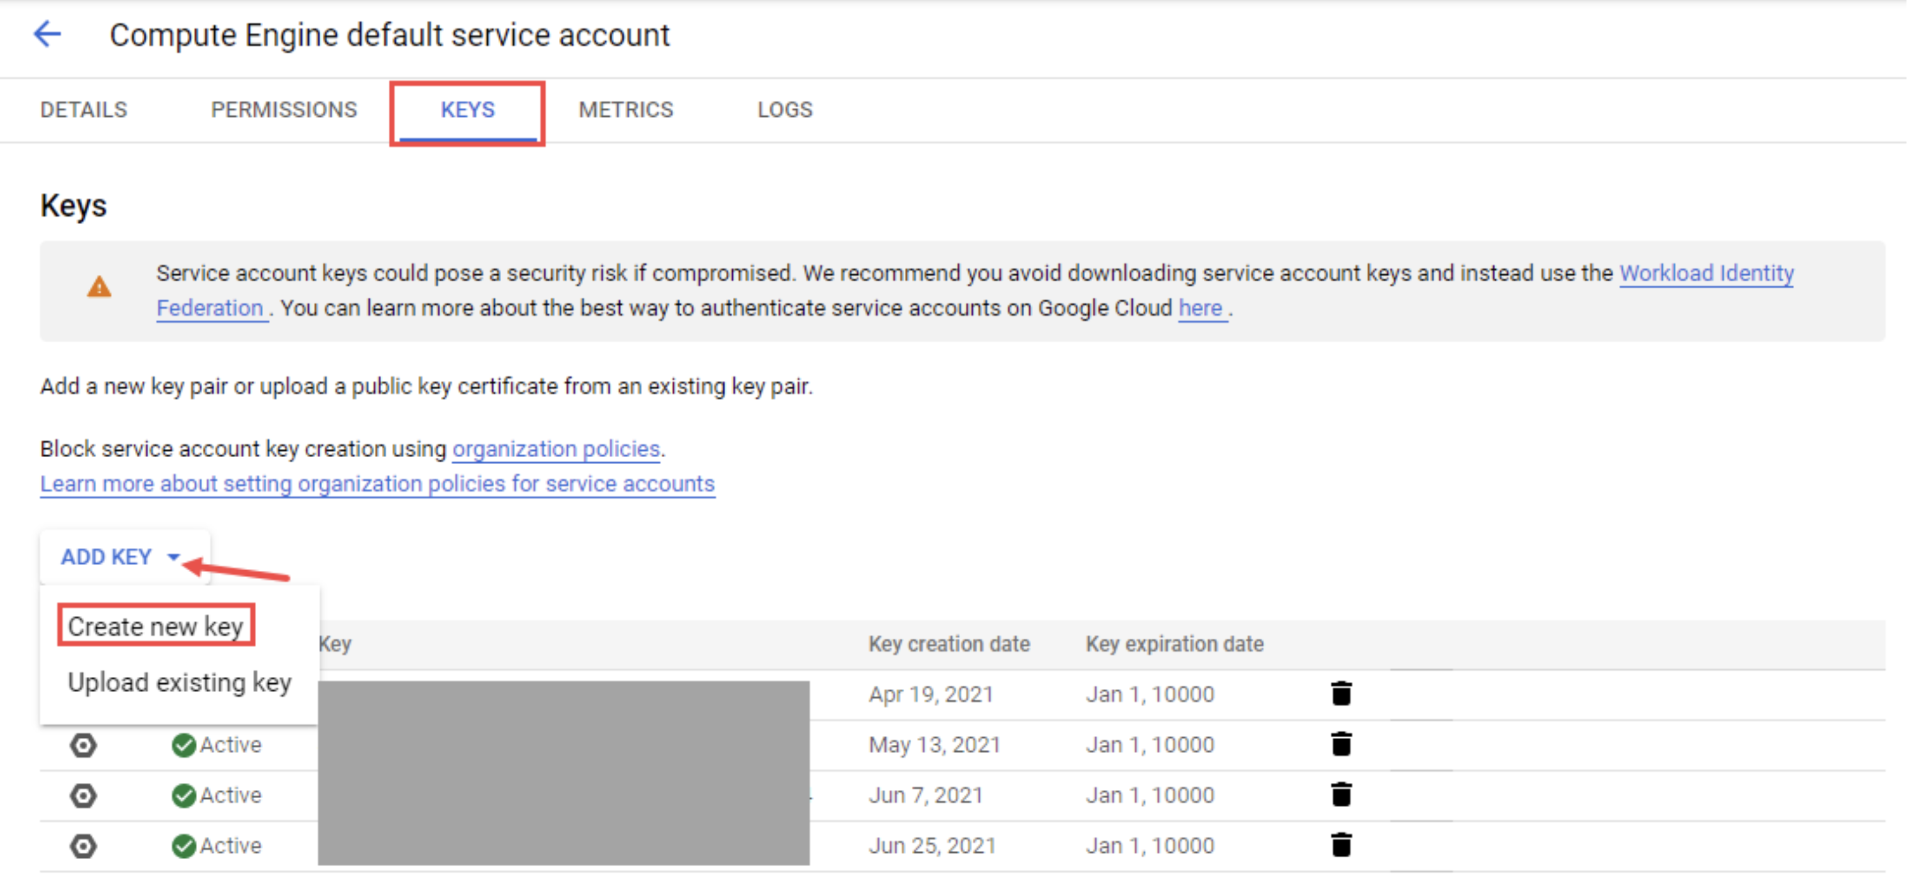Open Learn more about setting organization policies link
Image resolution: width=1909 pixels, height=893 pixels.
[377, 483]
